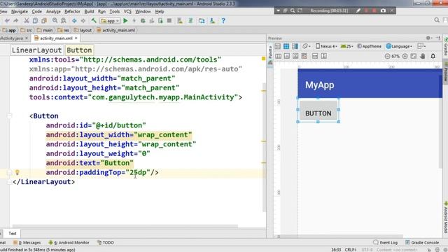Viewport: 448px width, 252px height.
Task: Click the blue Help question mark icon
Action: pos(223,20)
